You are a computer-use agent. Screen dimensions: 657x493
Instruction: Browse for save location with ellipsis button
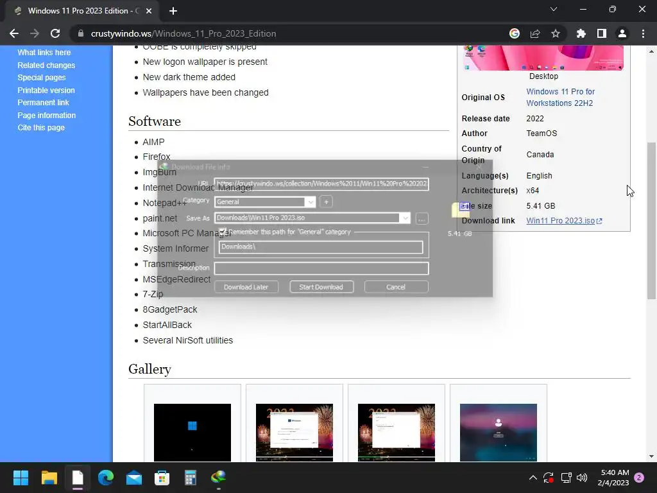point(422,218)
